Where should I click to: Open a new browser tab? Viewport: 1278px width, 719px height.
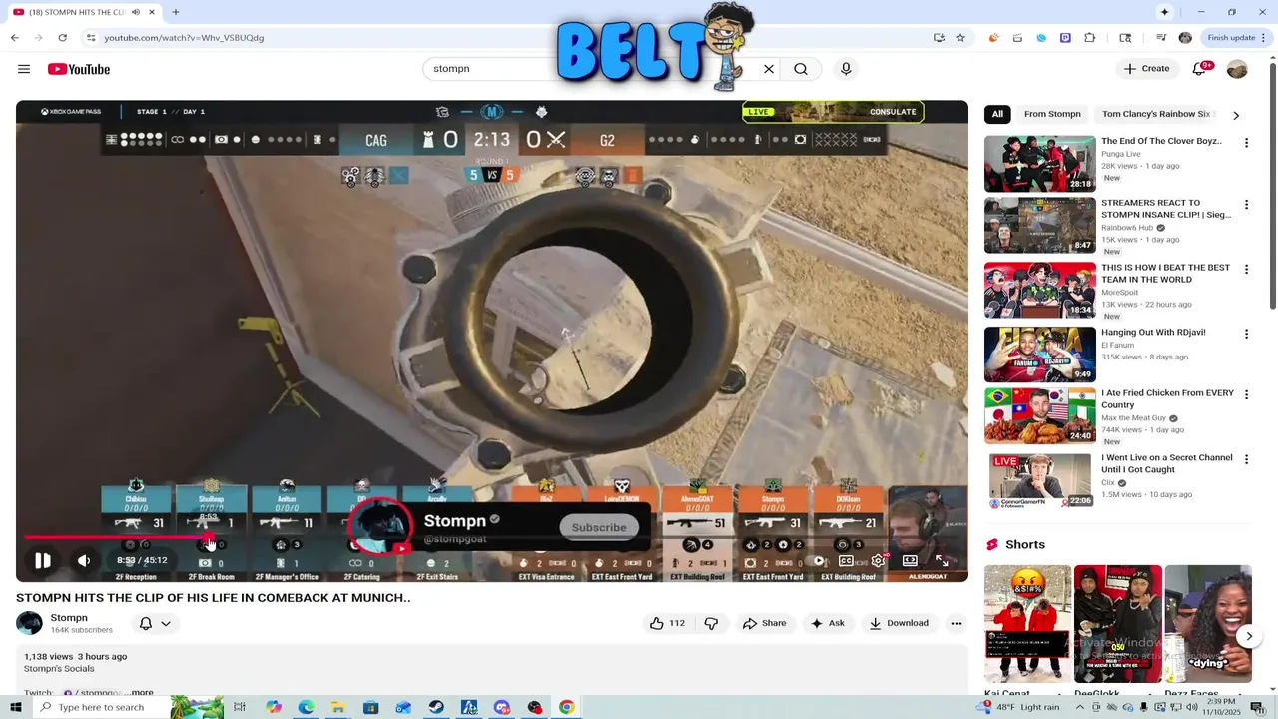[175, 12]
